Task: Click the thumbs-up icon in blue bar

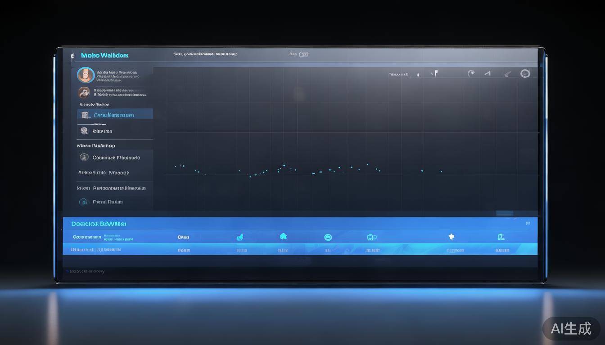Action: pos(240,237)
